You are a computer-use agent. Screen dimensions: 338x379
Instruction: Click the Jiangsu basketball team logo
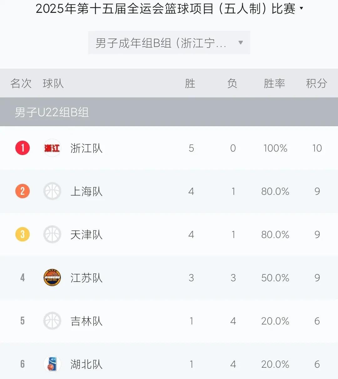tap(52, 278)
